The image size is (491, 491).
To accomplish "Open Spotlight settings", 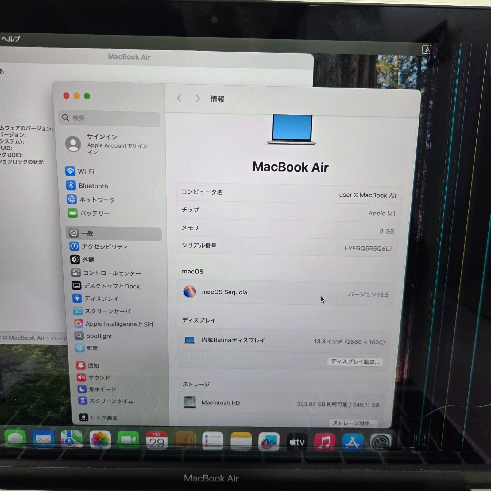I will click(98, 336).
